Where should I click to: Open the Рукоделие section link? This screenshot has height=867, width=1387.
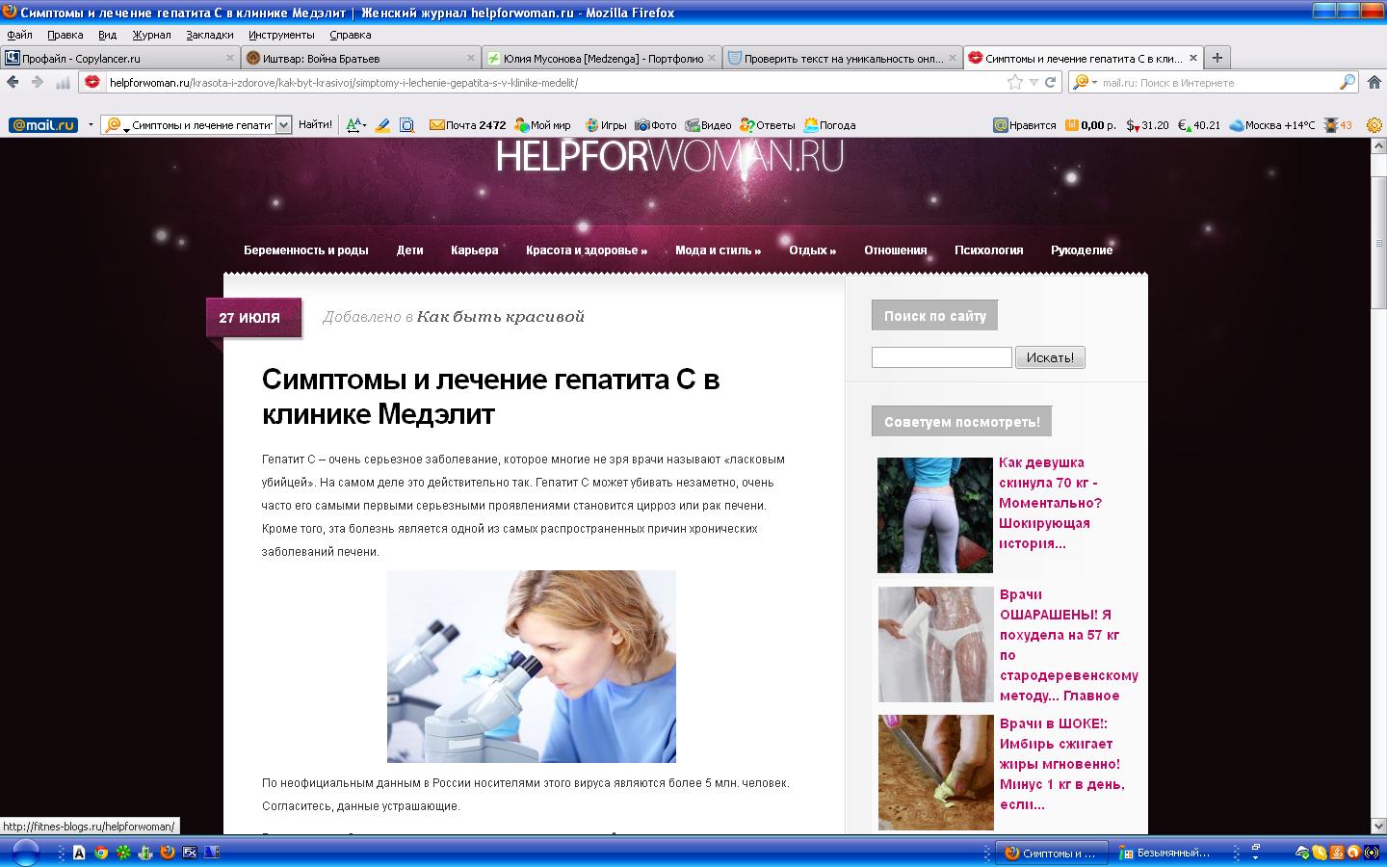tap(1082, 250)
